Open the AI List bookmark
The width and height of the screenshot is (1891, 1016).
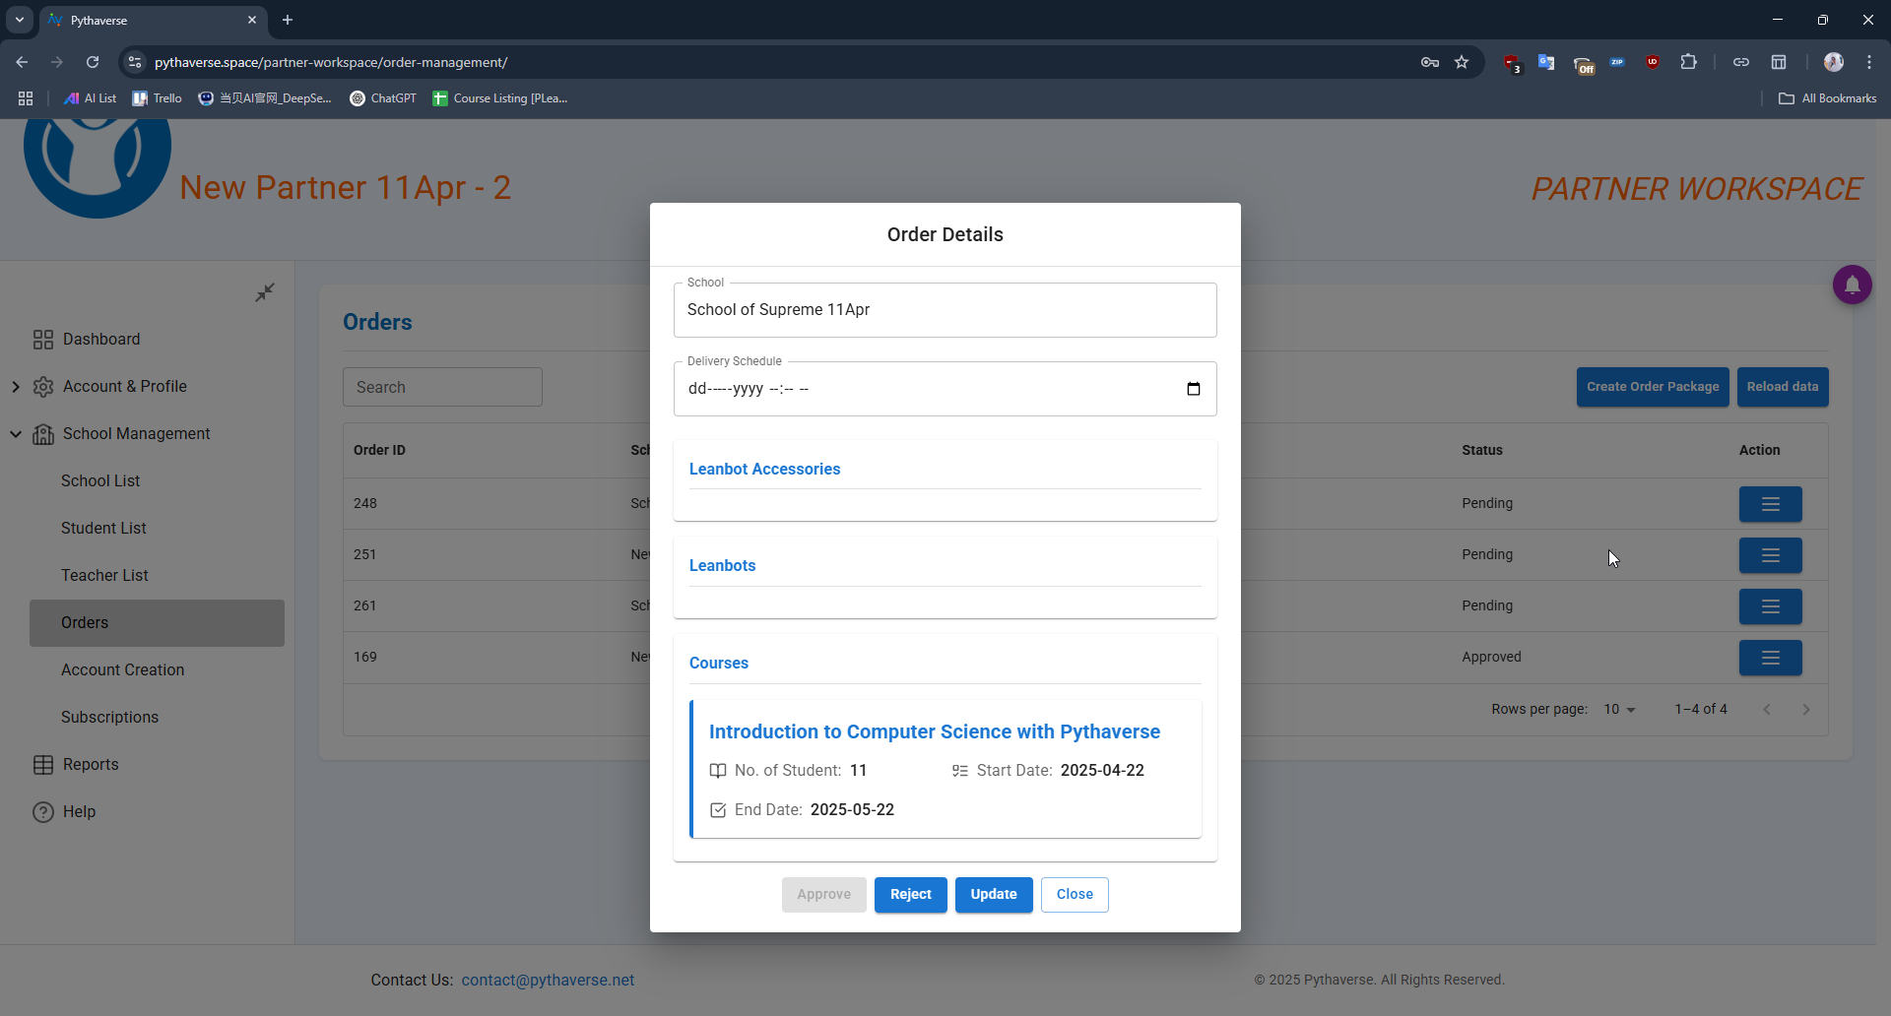(x=90, y=98)
